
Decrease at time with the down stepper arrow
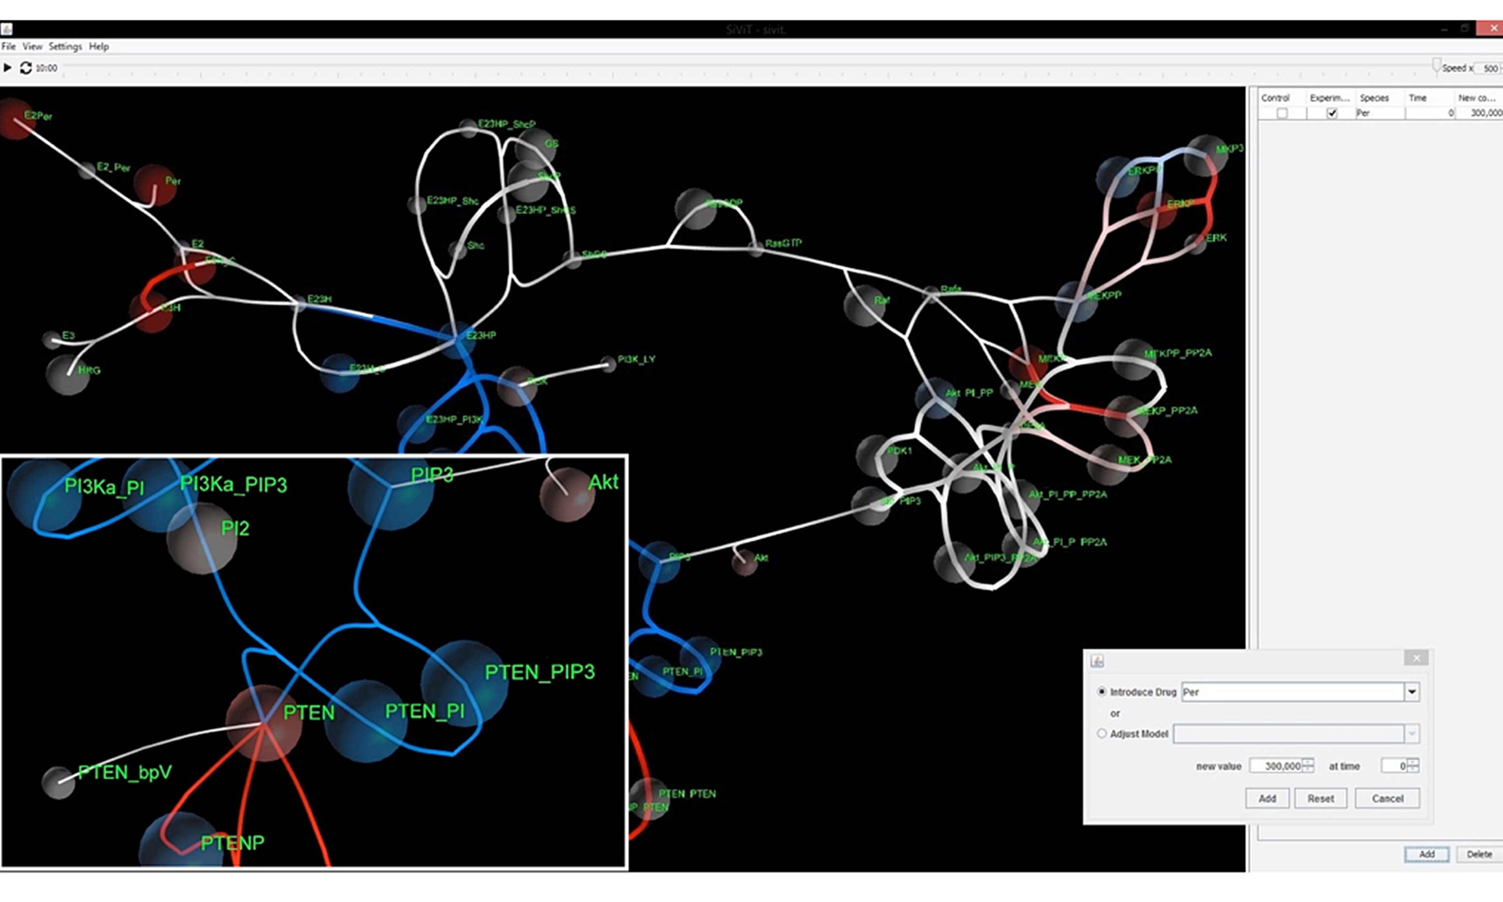[1413, 770]
